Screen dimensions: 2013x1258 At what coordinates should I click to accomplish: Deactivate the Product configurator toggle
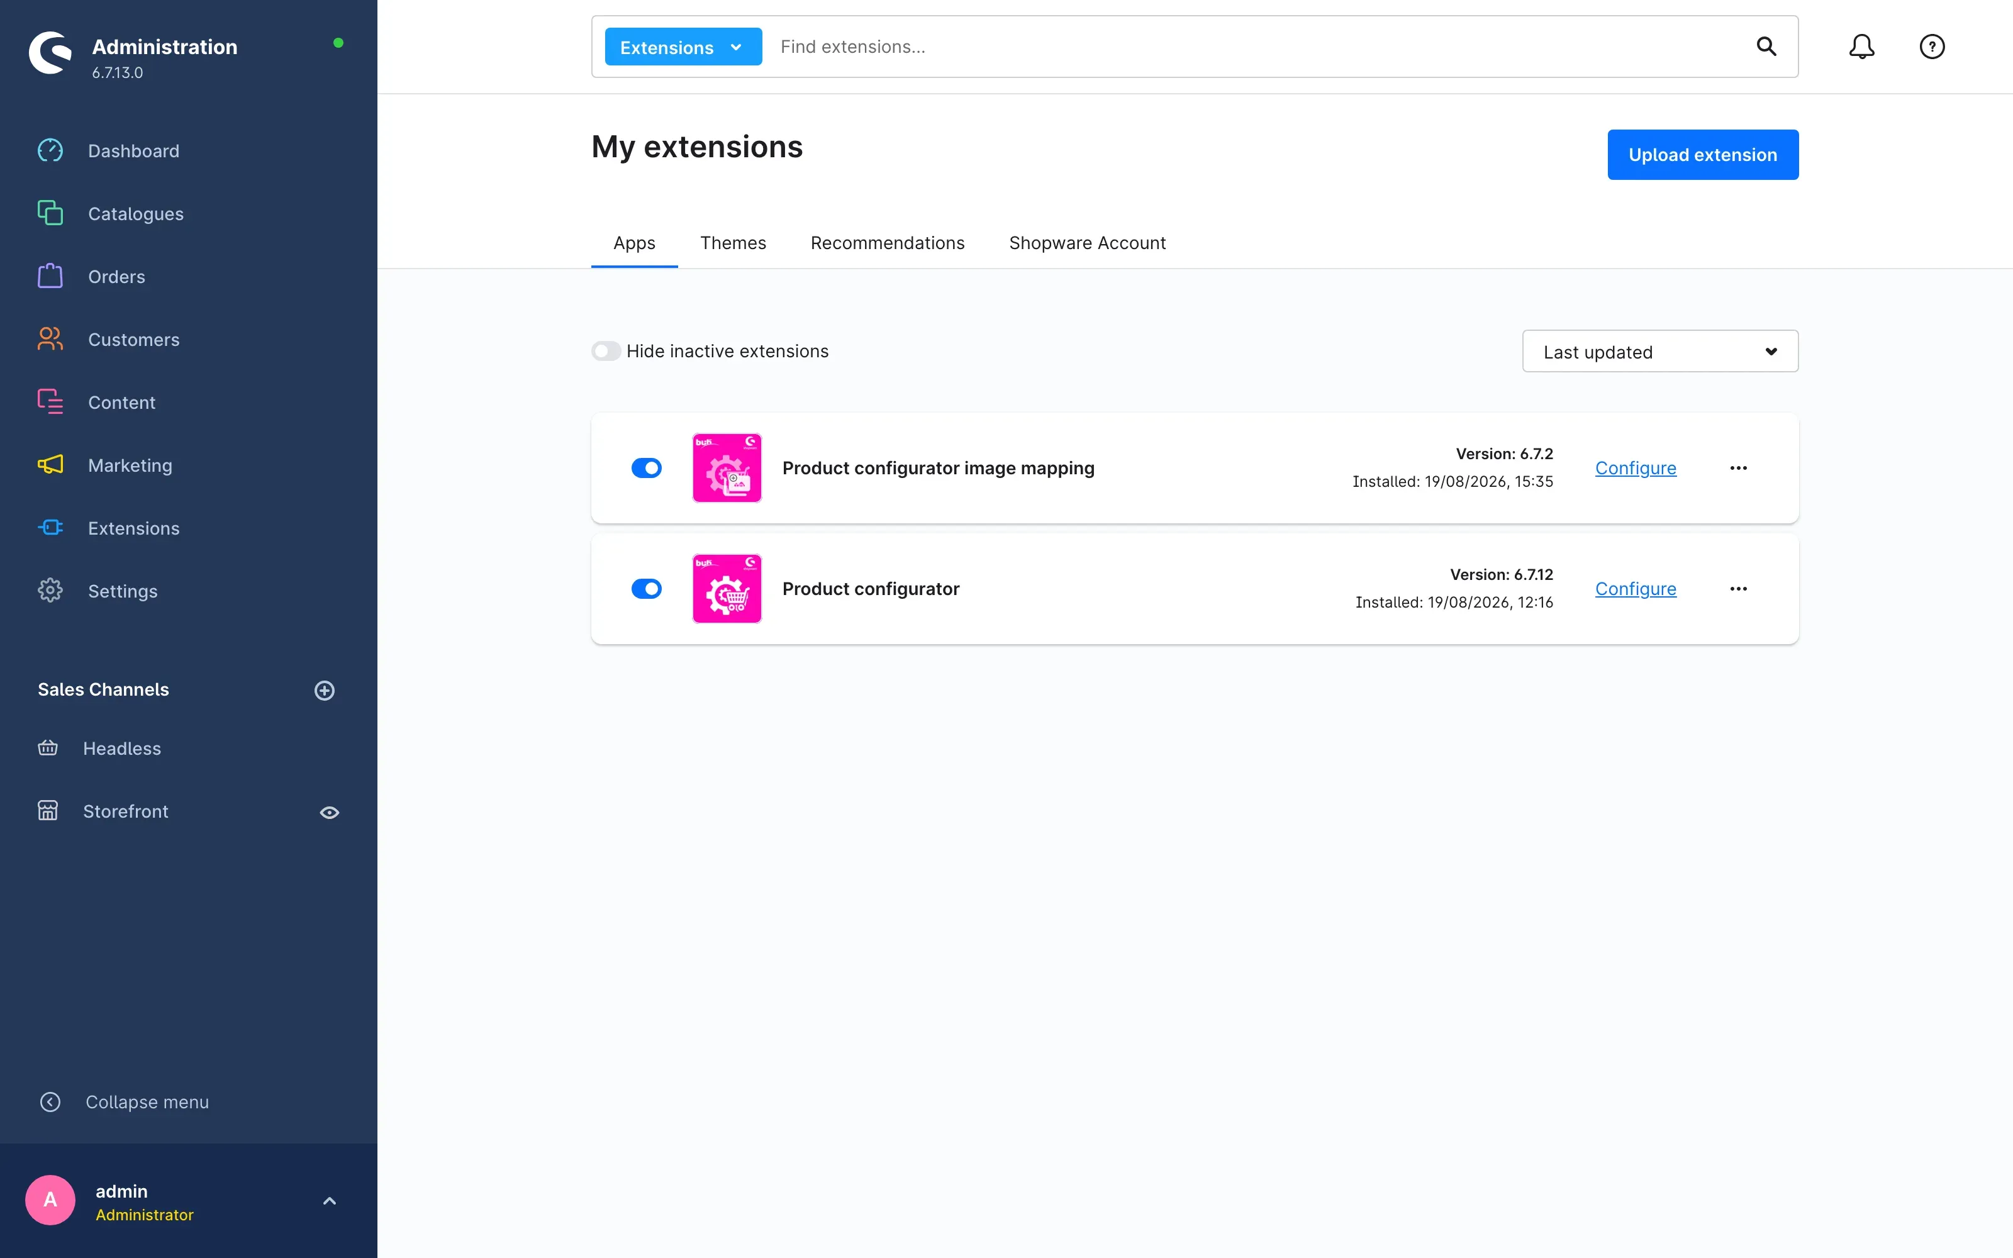tap(646, 588)
